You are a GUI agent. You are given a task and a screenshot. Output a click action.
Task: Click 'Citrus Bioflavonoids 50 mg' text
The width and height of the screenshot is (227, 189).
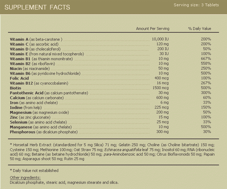[x=179, y=155]
